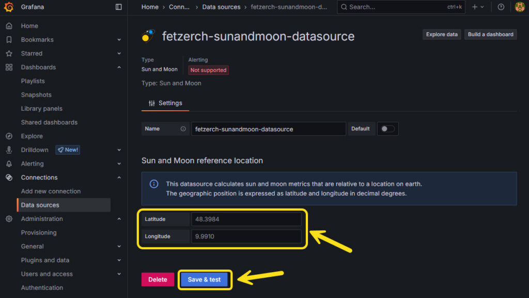
Task: Click the search magnifier icon
Action: [x=344, y=7]
